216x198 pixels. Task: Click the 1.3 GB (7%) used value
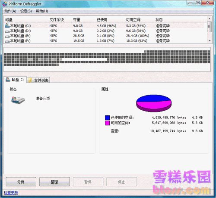(105, 41)
